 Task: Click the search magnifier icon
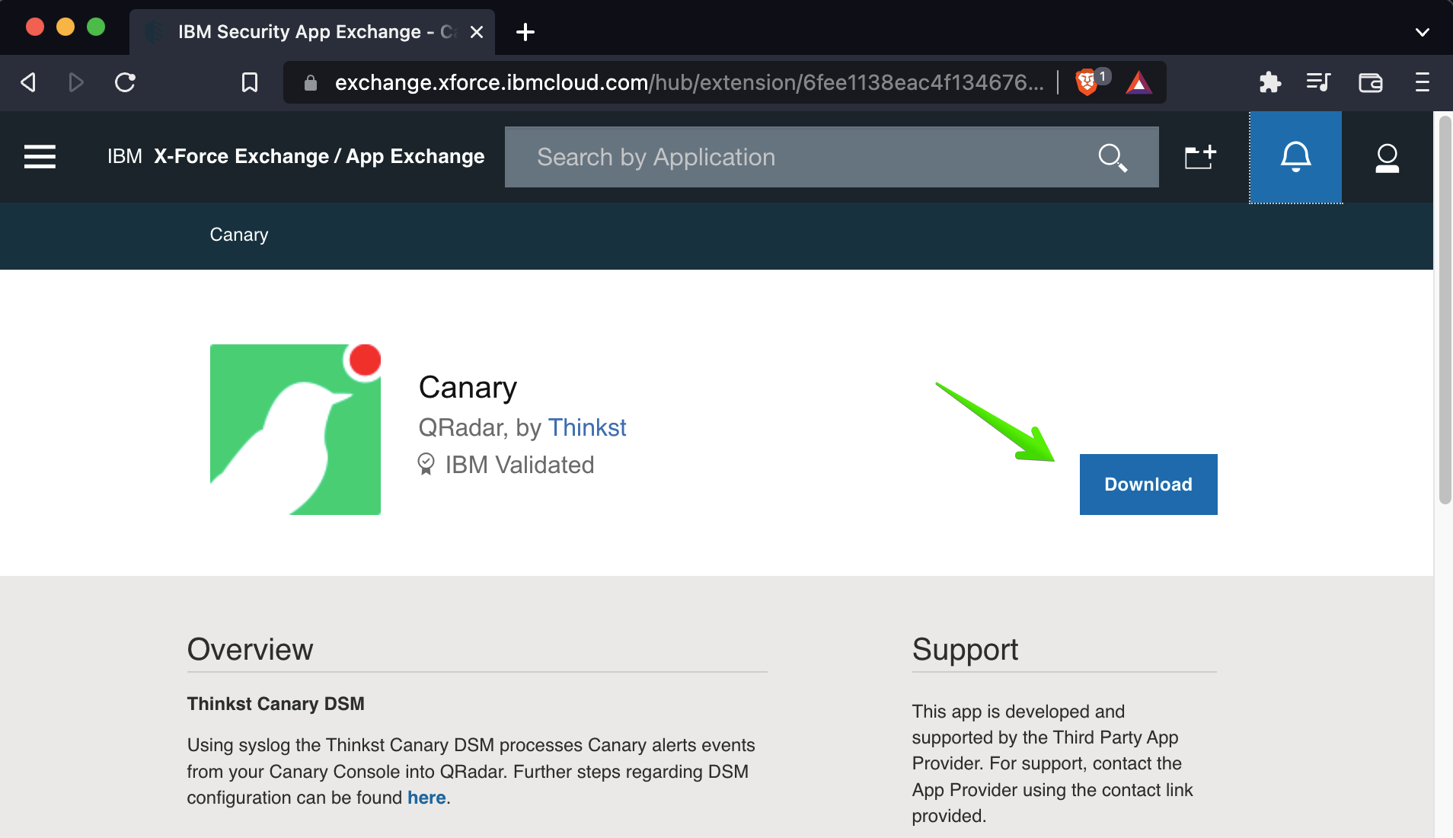pyautogui.click(x=1113, y=158)
